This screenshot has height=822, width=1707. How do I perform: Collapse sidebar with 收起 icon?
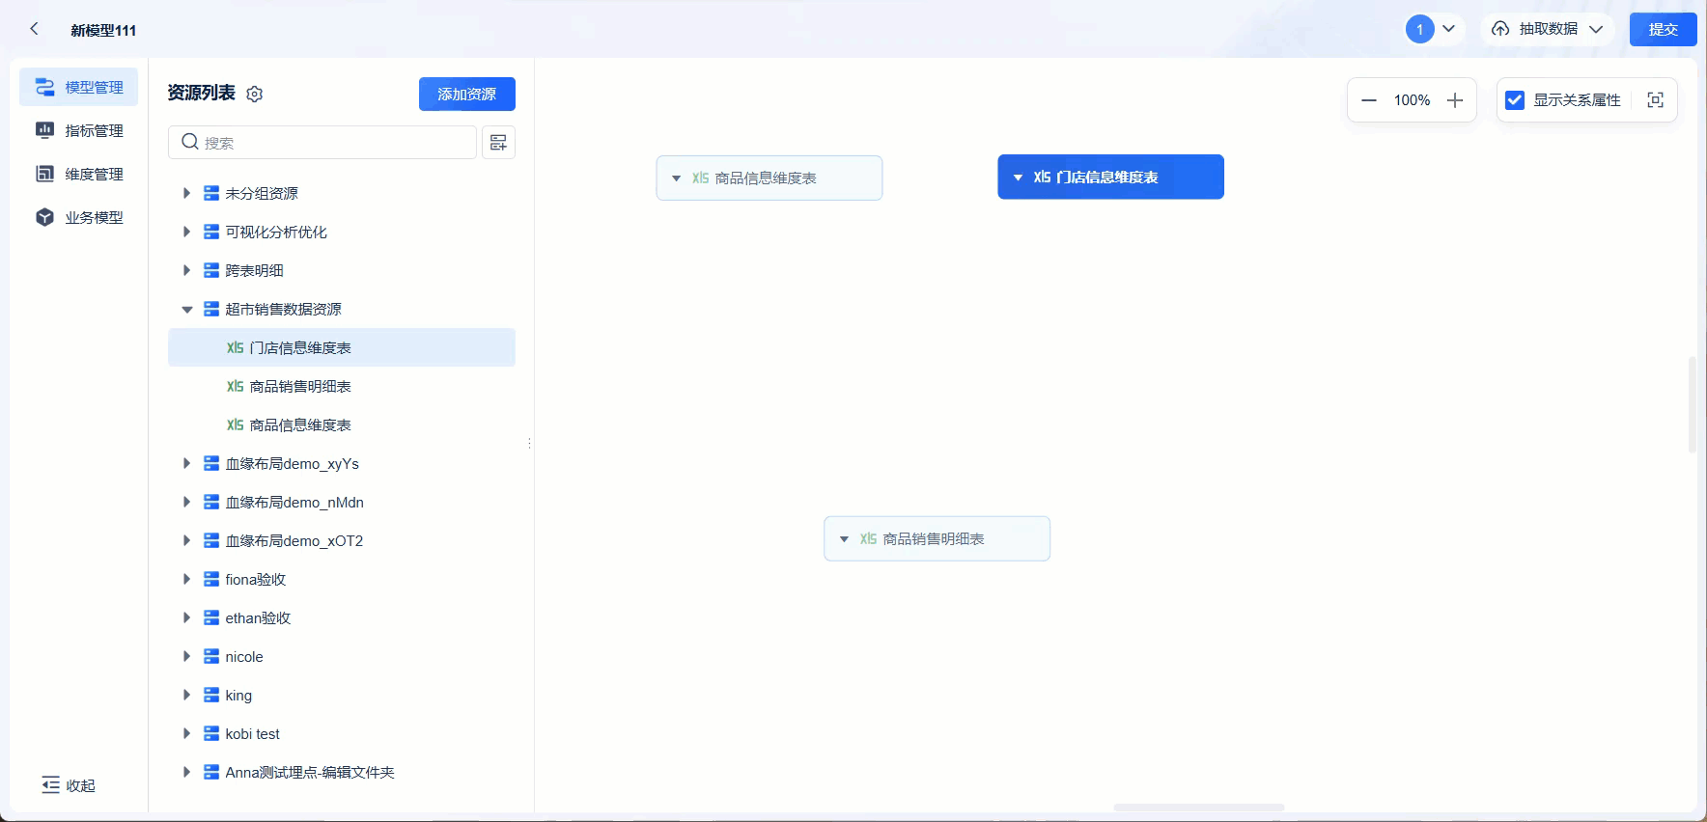tap(50, 785)
